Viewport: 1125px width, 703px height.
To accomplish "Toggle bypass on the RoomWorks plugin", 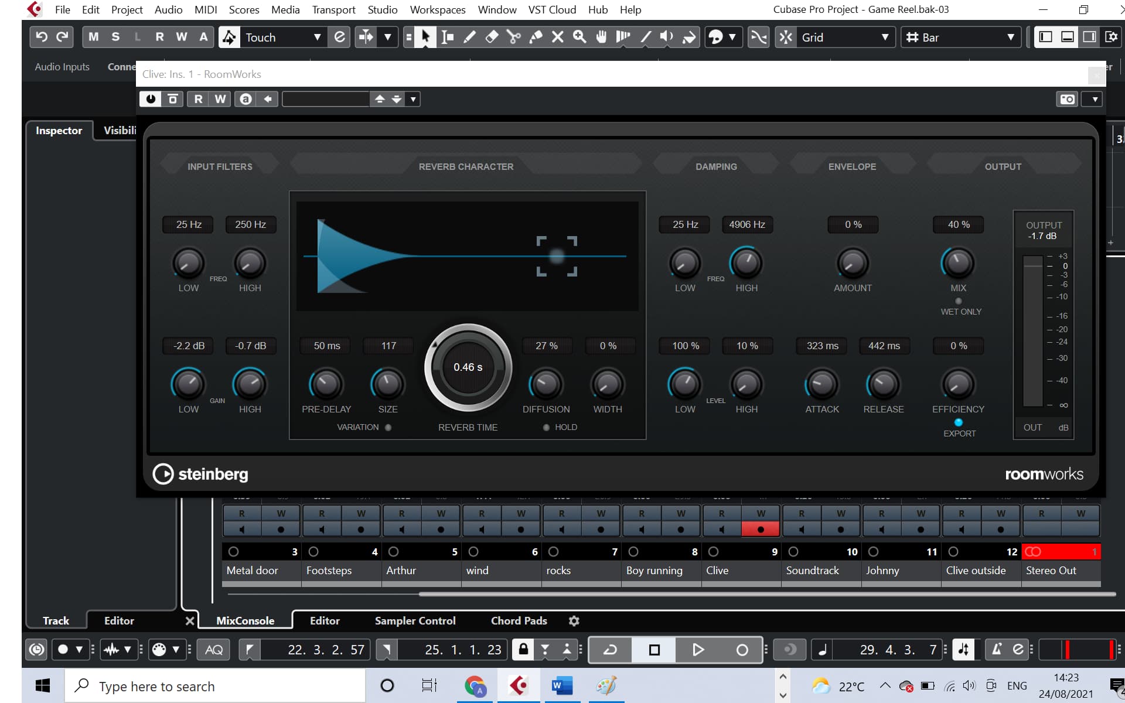I will 150,98.
